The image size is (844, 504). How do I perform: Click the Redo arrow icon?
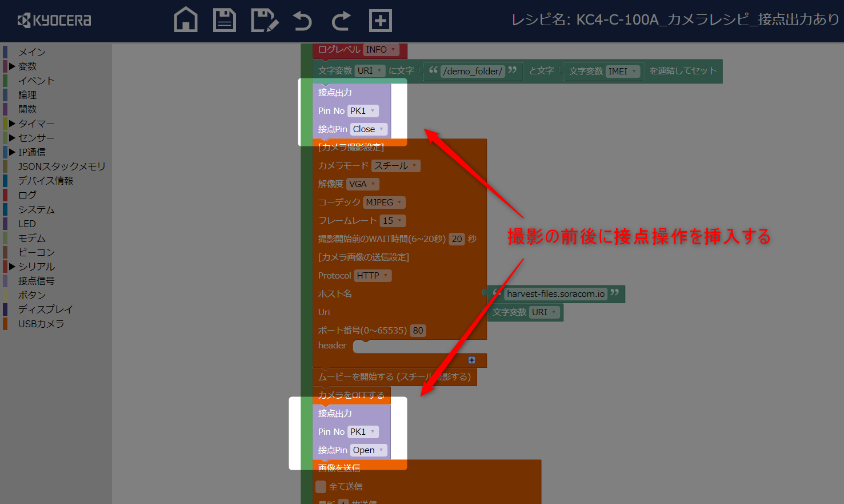click(341, 20)
